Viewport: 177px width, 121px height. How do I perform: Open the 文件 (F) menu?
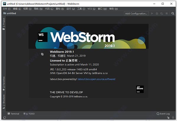(6, 9)
